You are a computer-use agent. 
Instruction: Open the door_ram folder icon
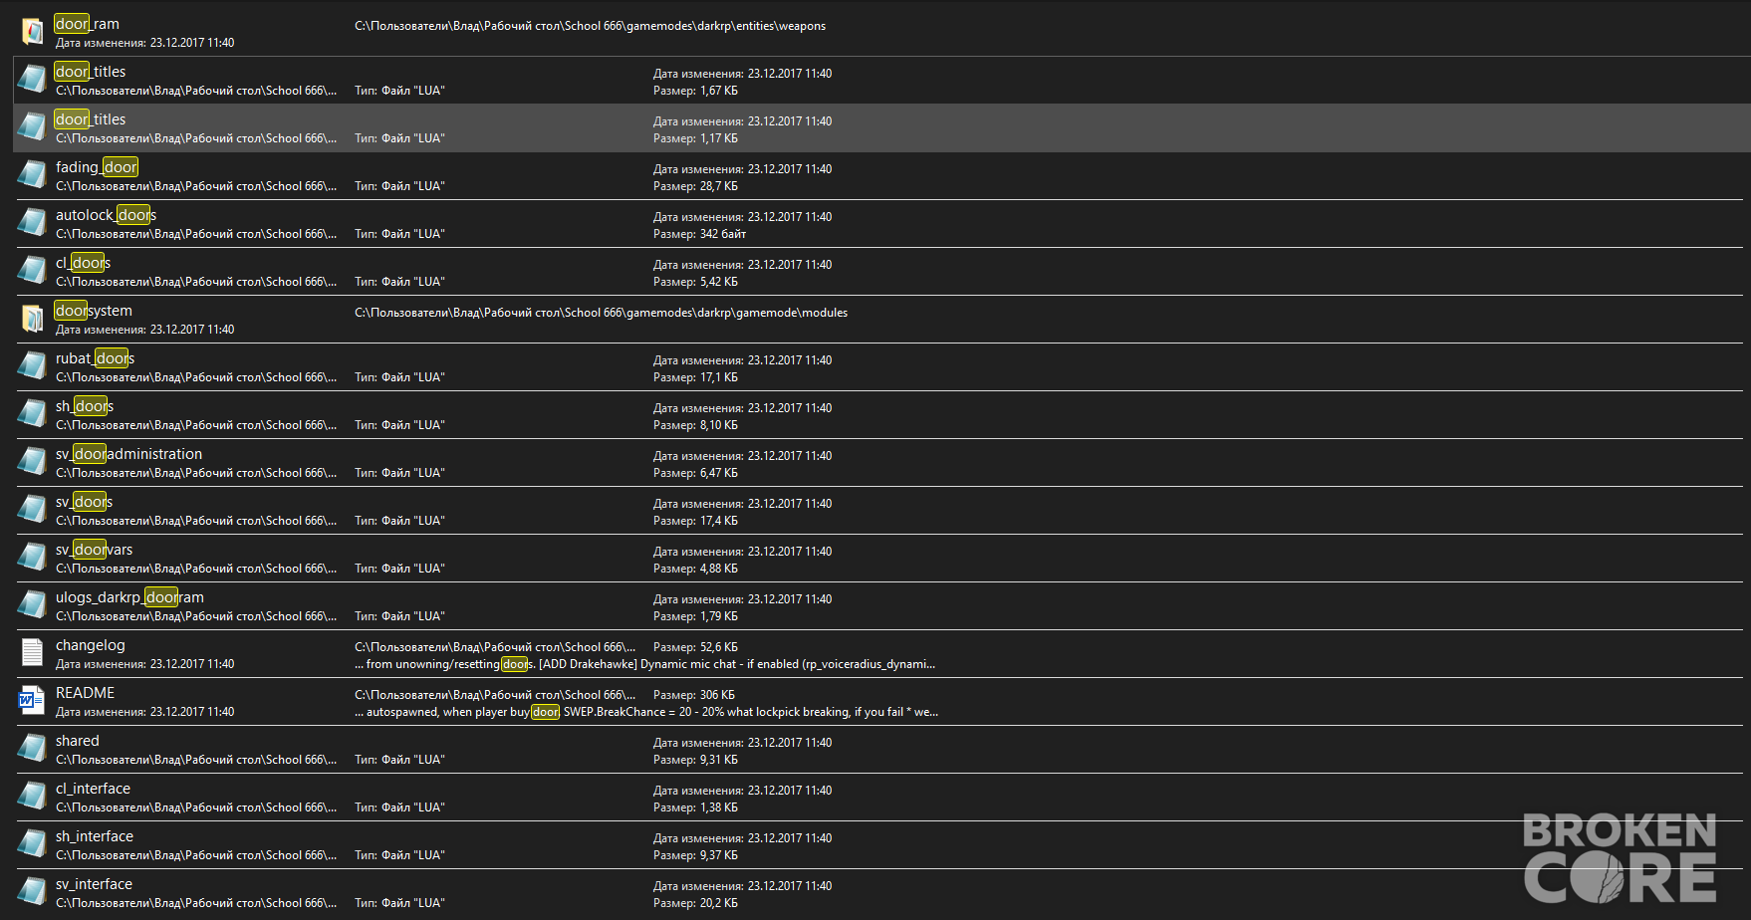[33, 32]
